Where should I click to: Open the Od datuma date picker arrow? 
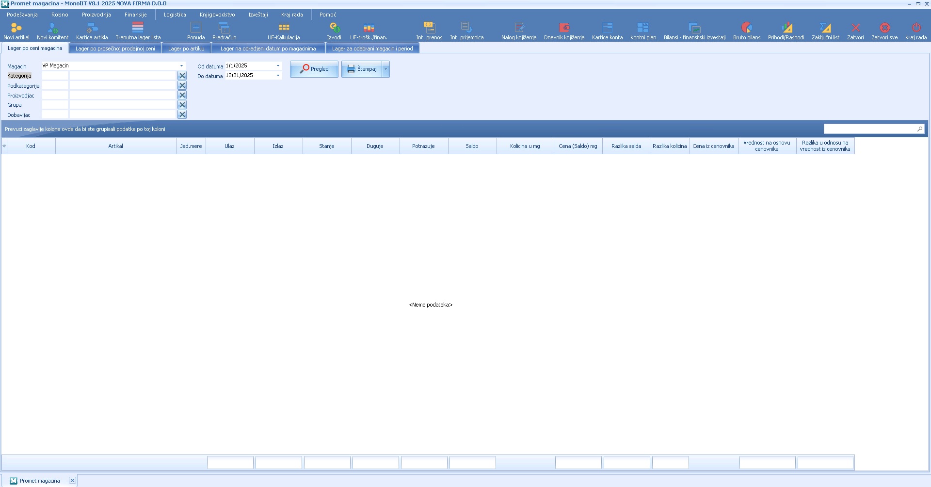pos(278,65)
